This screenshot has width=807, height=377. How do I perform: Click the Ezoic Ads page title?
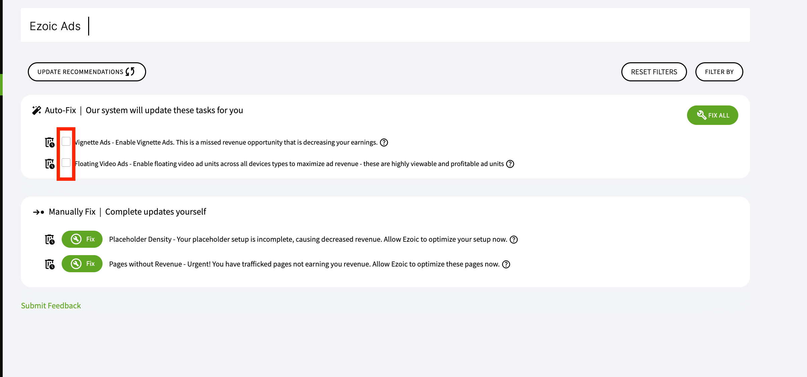tap(55, 26)
